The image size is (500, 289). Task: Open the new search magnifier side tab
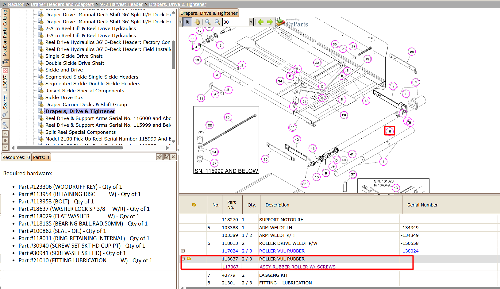[5, 125]
